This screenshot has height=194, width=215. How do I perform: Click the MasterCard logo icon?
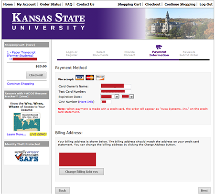click(90, 78)
